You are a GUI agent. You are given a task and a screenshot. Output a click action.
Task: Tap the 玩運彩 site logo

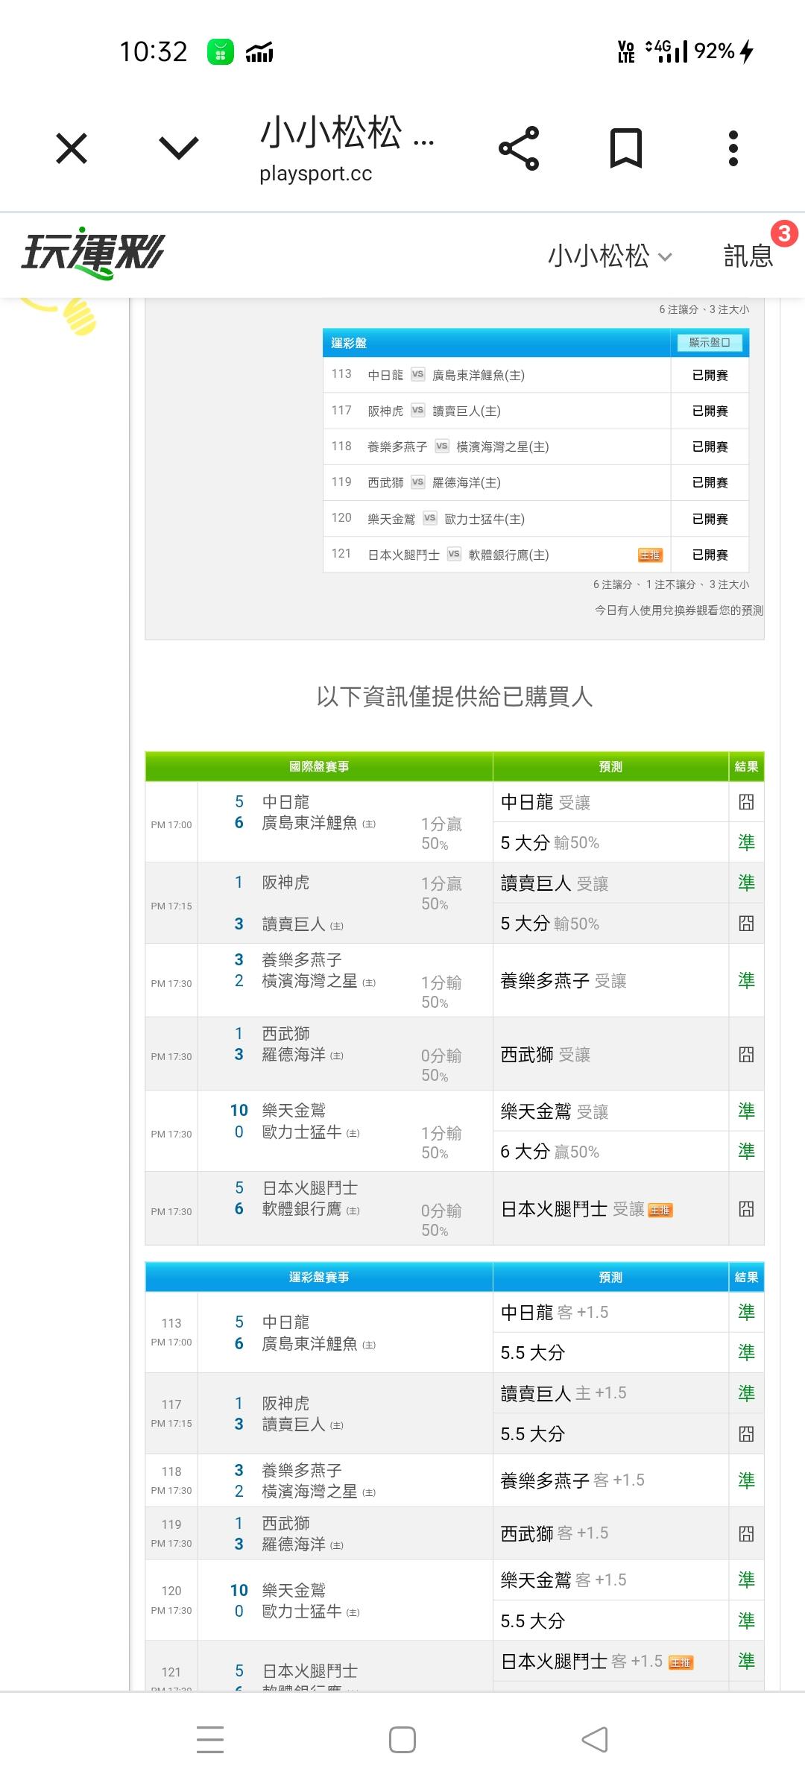pos(92,253)
